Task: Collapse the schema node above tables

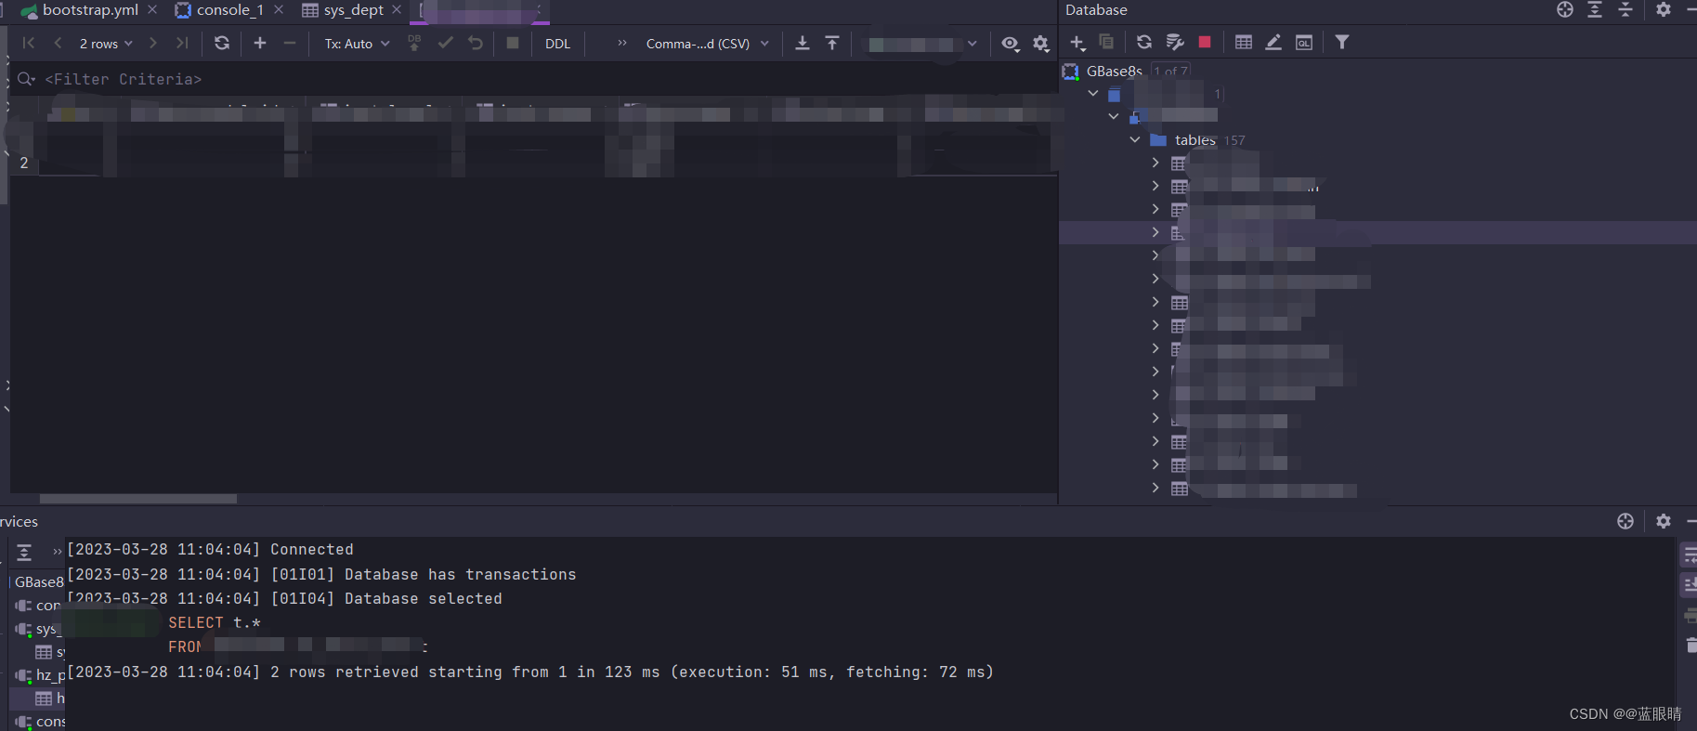Action: pos(1114,116)
